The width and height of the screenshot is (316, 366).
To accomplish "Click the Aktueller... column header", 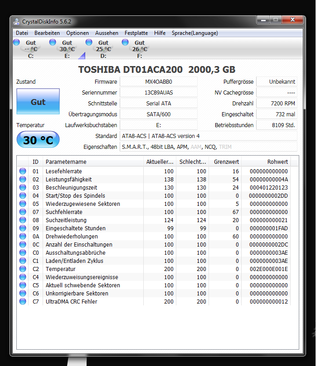I will click(x=160, y=162).
